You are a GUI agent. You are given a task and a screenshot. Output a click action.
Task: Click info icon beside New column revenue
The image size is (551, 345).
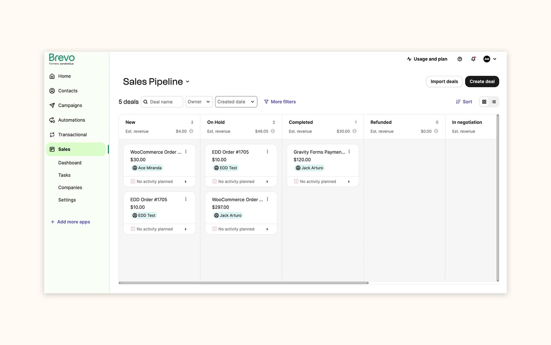point(191,131)
